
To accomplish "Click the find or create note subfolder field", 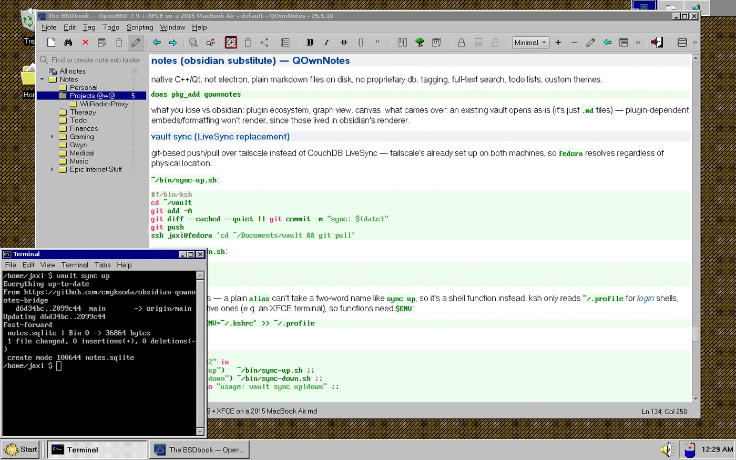I will [x=96, y=60].
